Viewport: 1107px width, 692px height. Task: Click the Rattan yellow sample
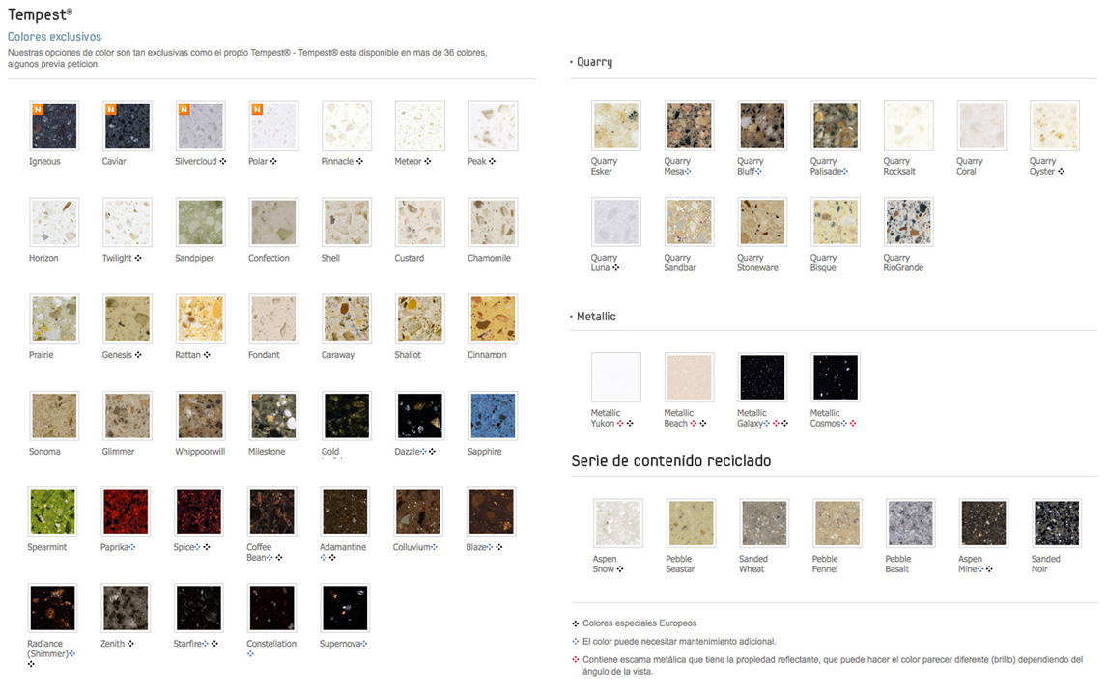(x=201, y=318)
